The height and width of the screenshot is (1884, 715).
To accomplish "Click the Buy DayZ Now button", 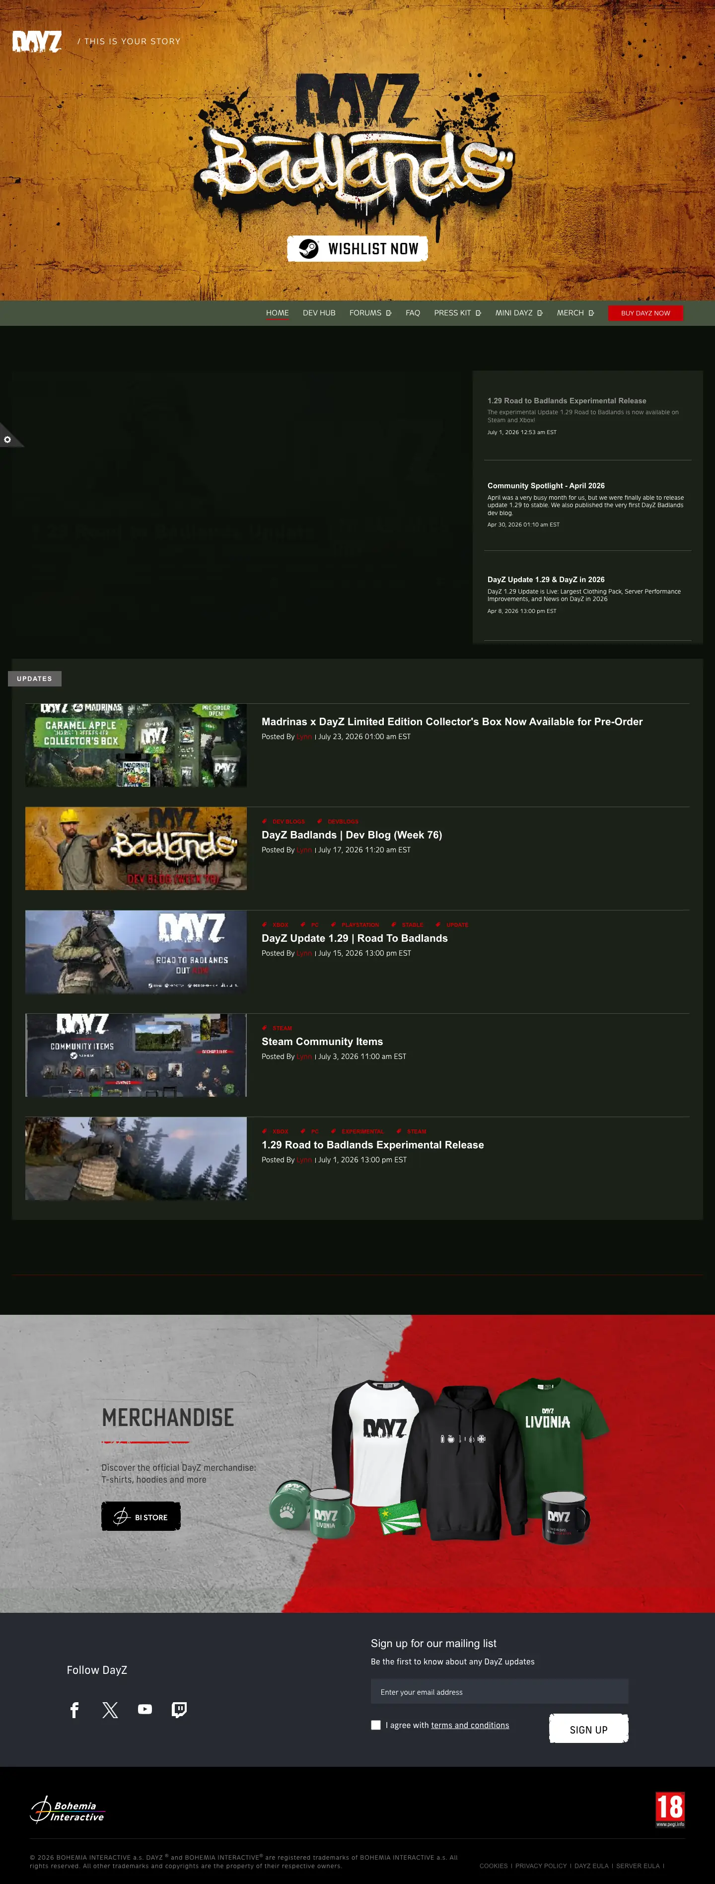I will [645, 313].
